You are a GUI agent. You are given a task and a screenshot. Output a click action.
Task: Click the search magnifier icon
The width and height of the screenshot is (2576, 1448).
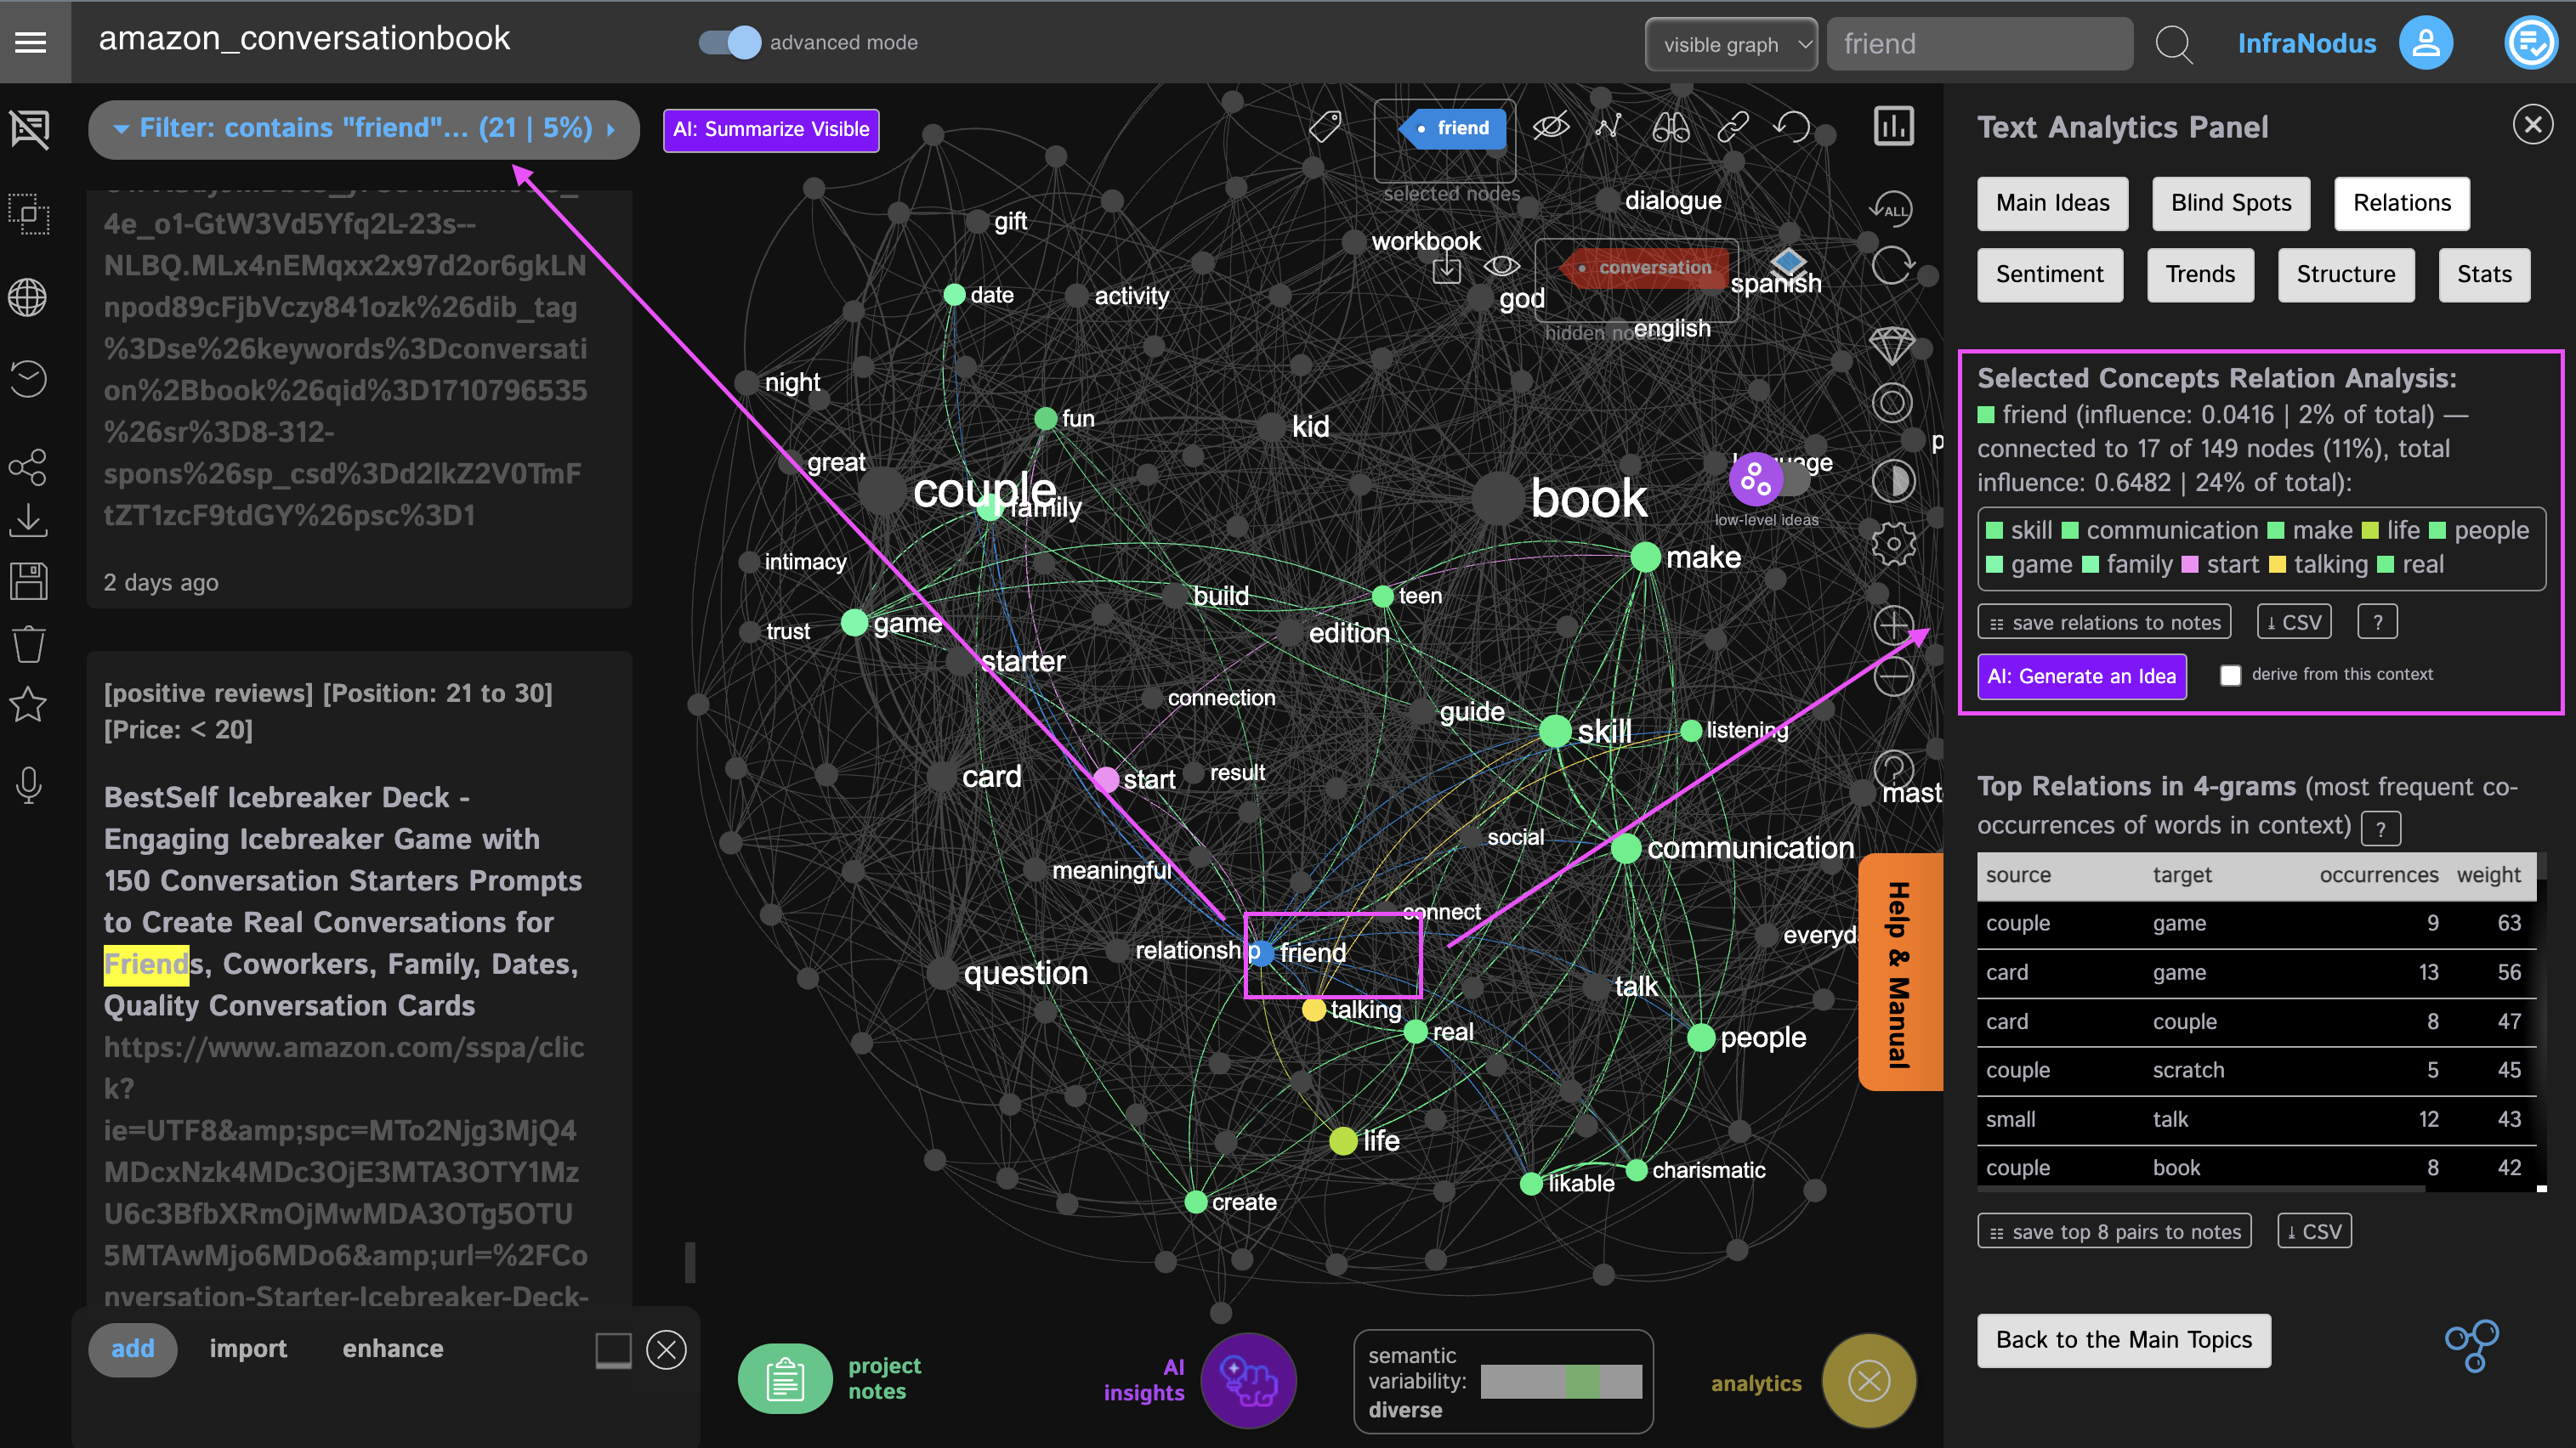tap(2173, 44)
